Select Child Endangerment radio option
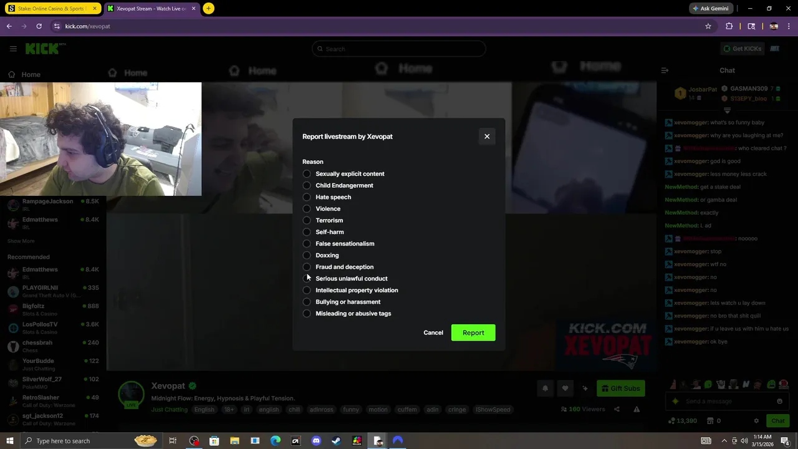Image resolution: width=798 pixels, height=449 pixels. click(x=307, y=185)
